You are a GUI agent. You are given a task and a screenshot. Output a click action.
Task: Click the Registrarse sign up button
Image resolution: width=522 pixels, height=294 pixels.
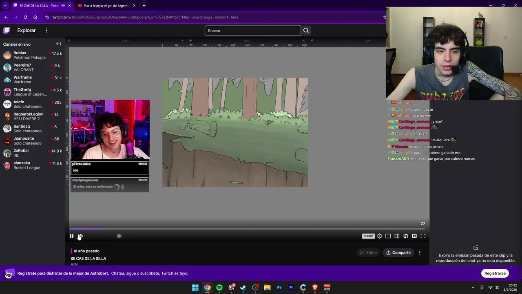tap(495, 273)
